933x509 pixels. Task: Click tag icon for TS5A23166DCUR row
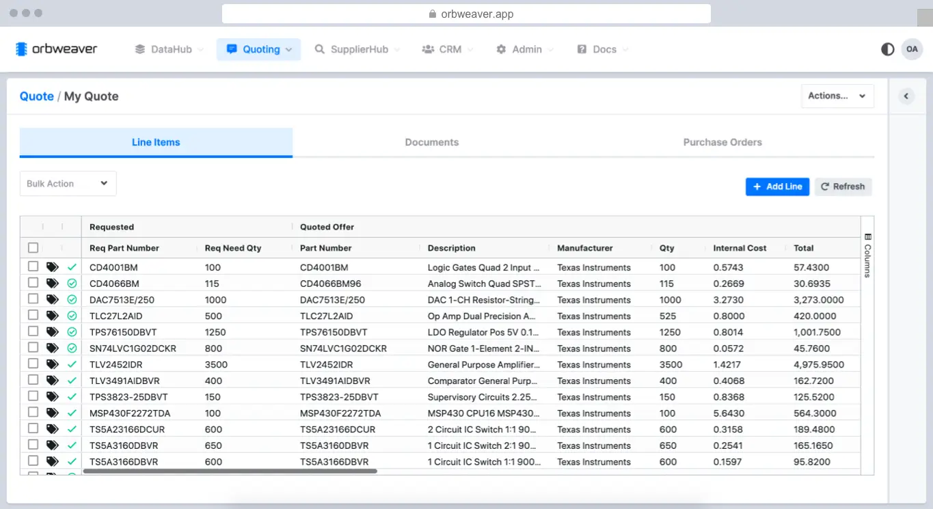tap(53, 430)
